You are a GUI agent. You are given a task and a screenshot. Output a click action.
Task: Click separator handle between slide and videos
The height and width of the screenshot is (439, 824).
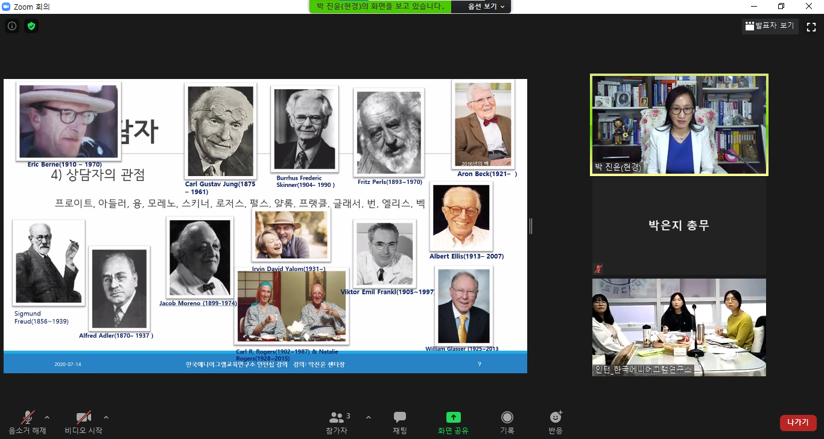click(531, 226)
